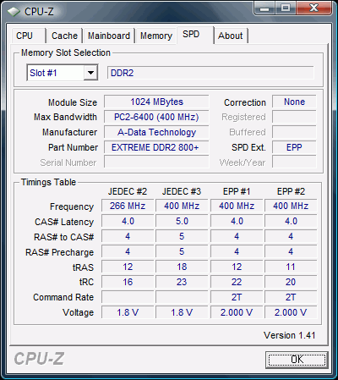Click the OK button
Viewport: 338px width, 380px height.
[297, 360]
